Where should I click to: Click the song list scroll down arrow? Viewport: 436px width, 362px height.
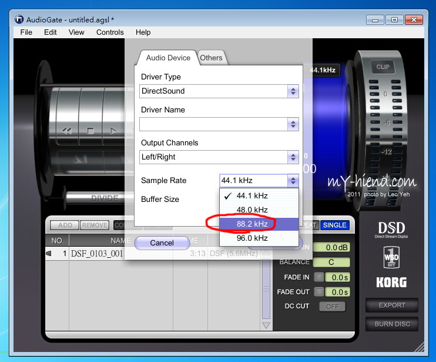(x=266, y=326)
